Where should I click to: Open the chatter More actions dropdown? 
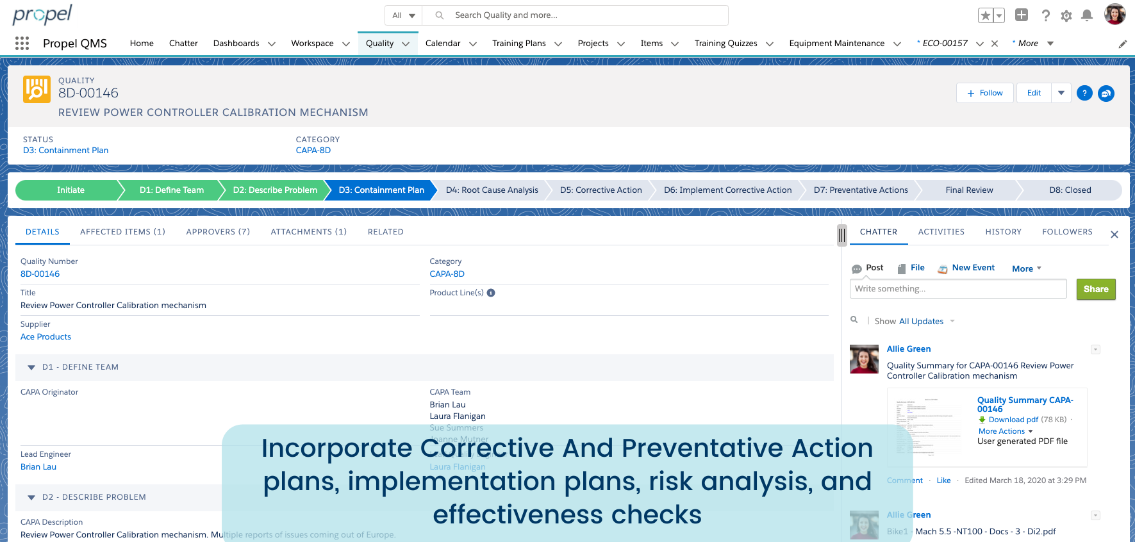[x=1027, y=268]
